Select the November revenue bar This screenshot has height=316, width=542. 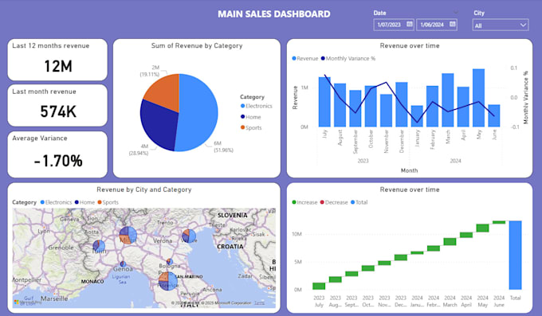click(386, 111)
